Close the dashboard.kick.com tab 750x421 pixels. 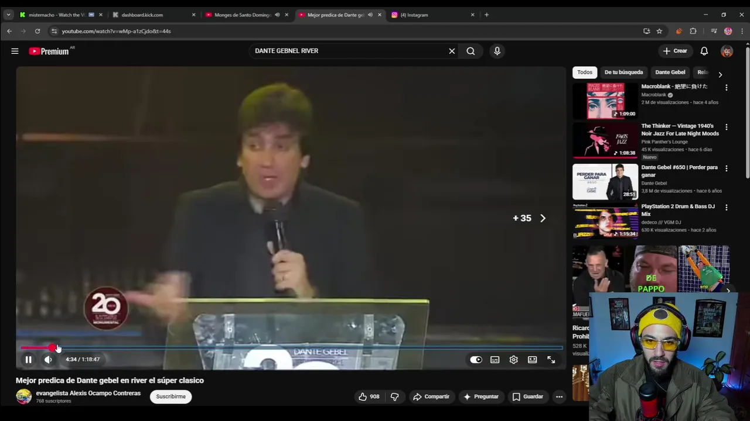click(193, 15)
